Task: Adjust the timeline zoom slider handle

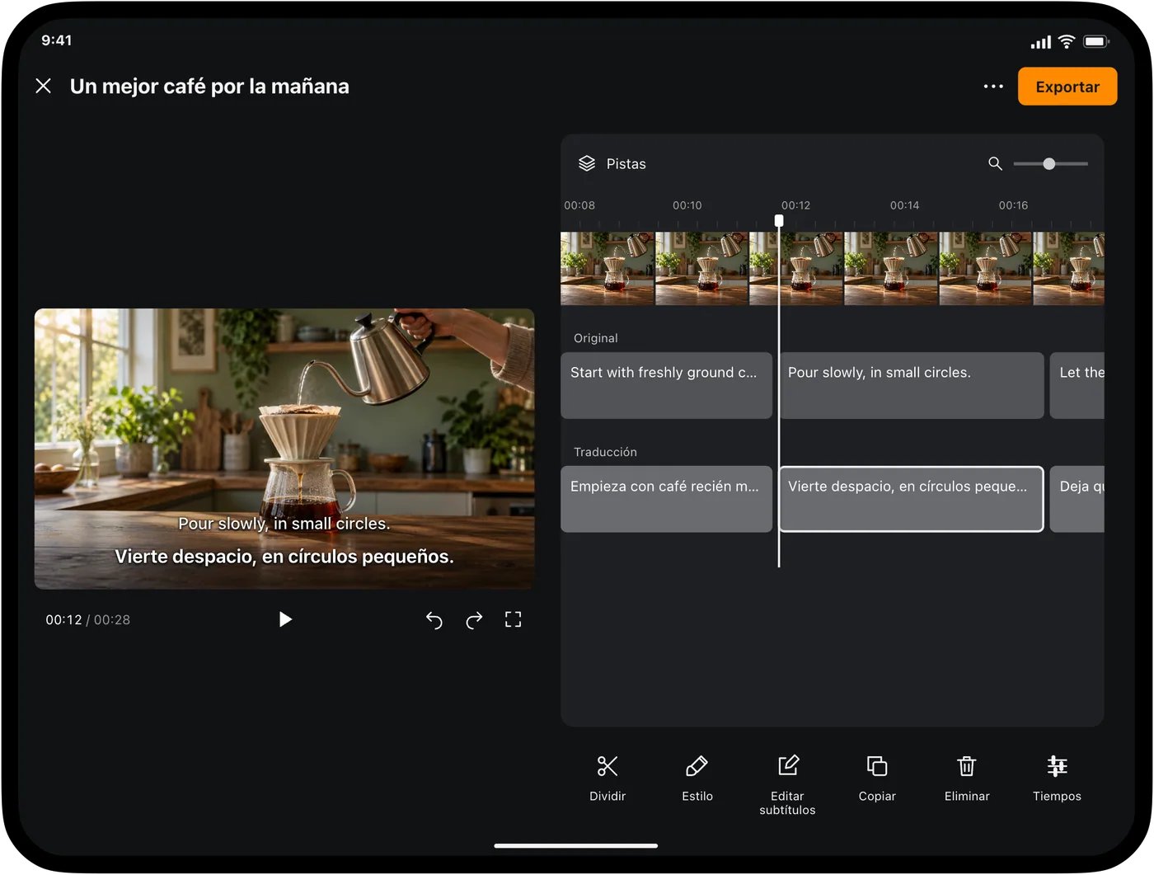Action: click(1049, 164)
